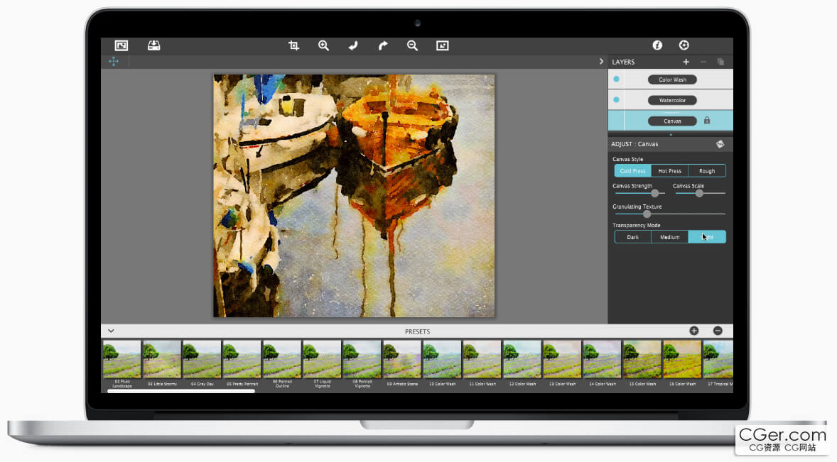Set Transparency Mode to Dark

(x=632, y=237)
